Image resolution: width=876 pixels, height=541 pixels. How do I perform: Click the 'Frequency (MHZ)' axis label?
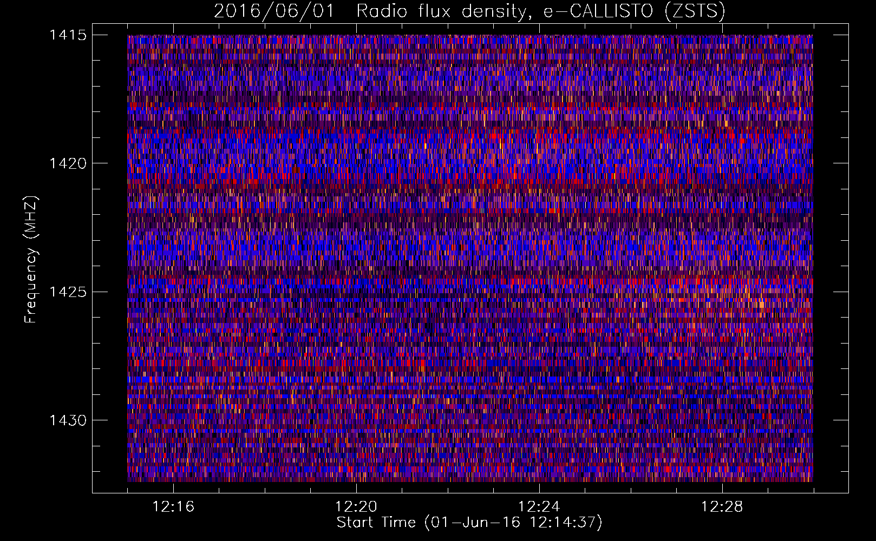click(31, 259)
